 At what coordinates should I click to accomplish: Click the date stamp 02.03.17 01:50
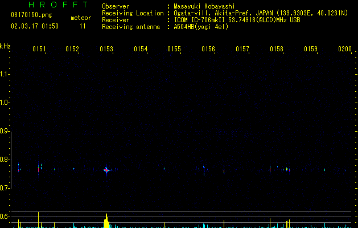[35, 26]
